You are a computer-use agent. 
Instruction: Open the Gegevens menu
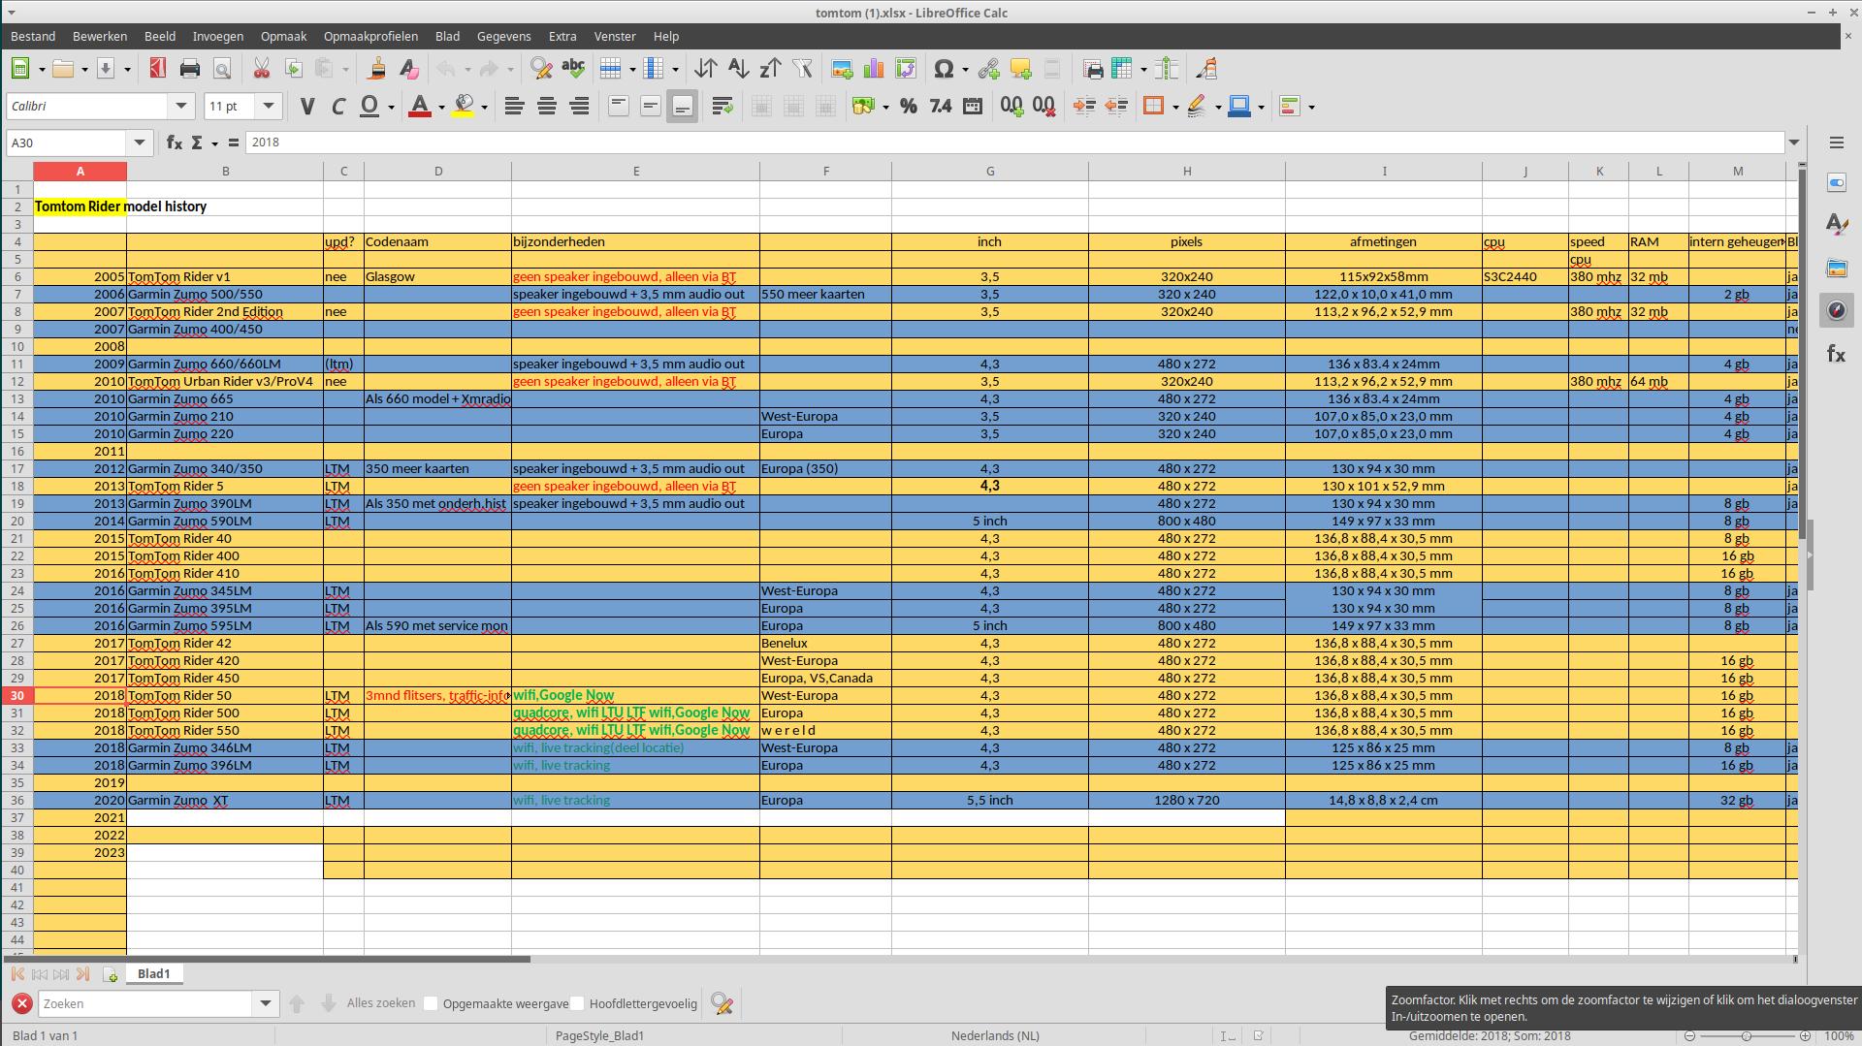pos(504,36)
